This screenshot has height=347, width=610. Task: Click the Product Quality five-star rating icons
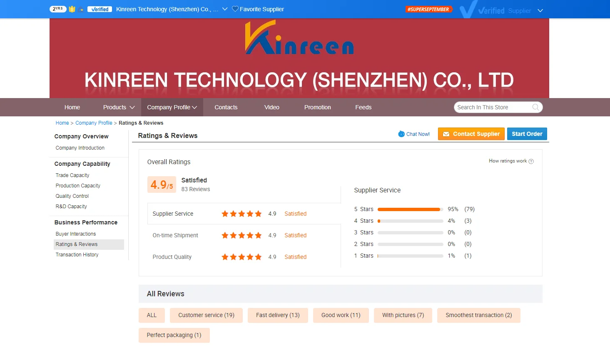(x=242, y=257)
